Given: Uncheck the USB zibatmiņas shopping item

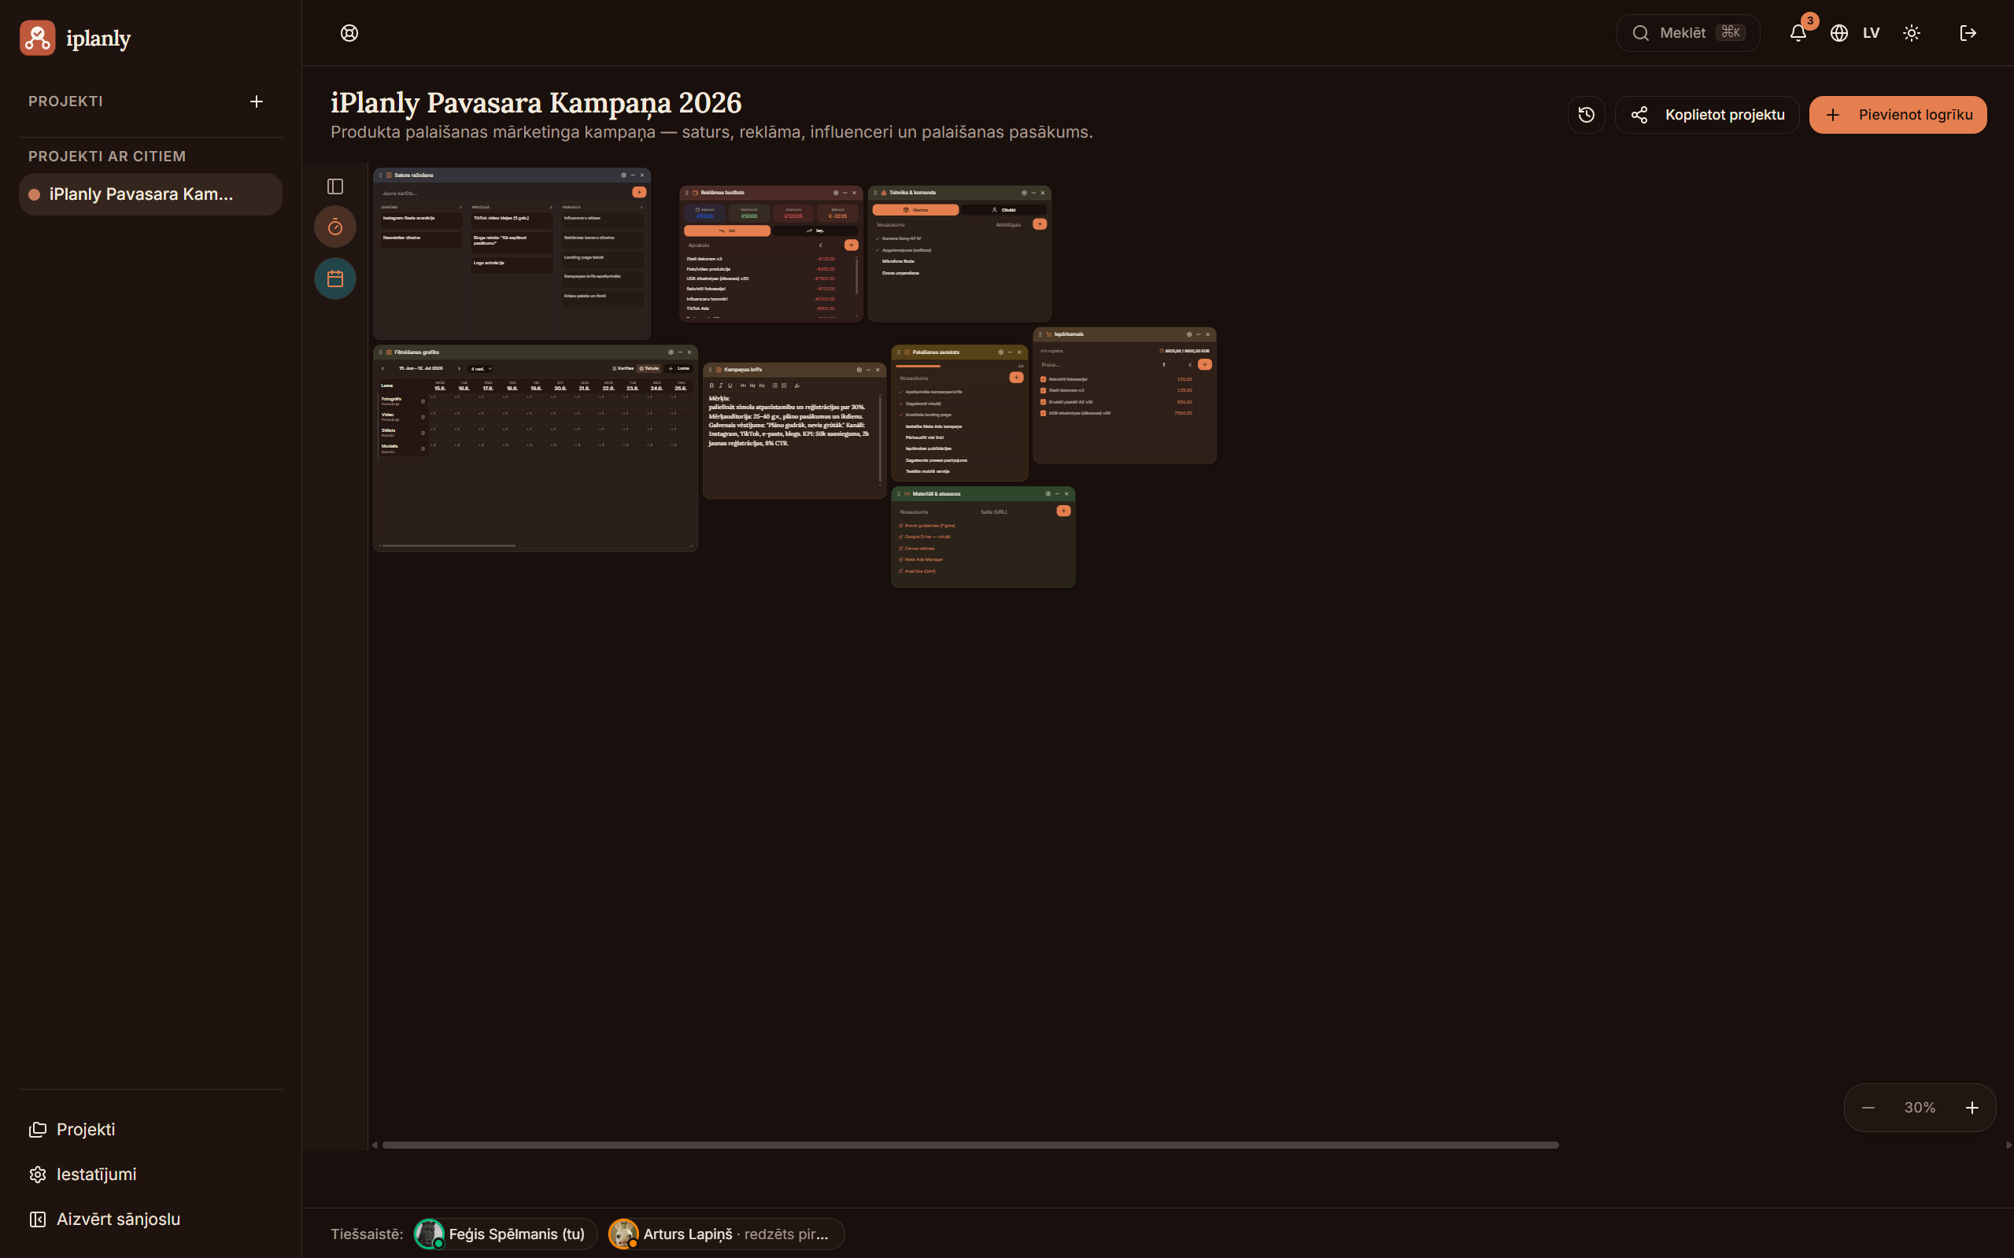Looking at the screenshot, I should pyautogui.click(x=1043, y=413).
